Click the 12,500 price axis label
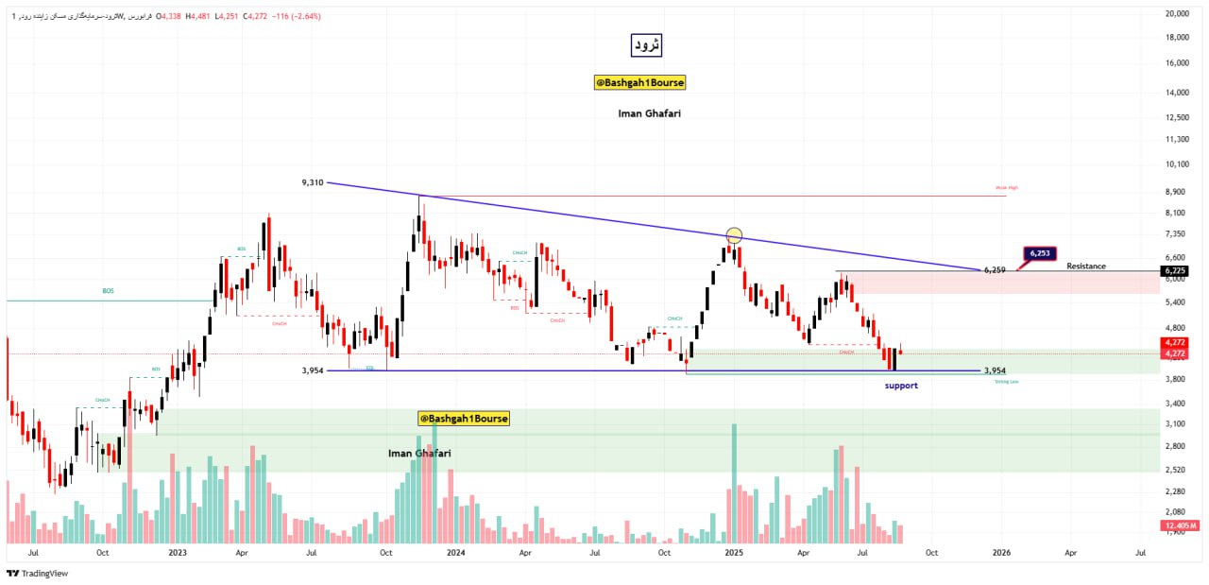 point(1177,117)
